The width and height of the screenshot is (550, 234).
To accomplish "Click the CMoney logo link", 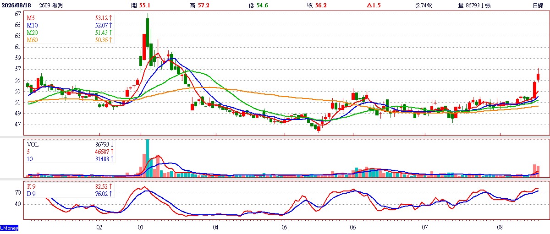I will [x=9, y=228].
